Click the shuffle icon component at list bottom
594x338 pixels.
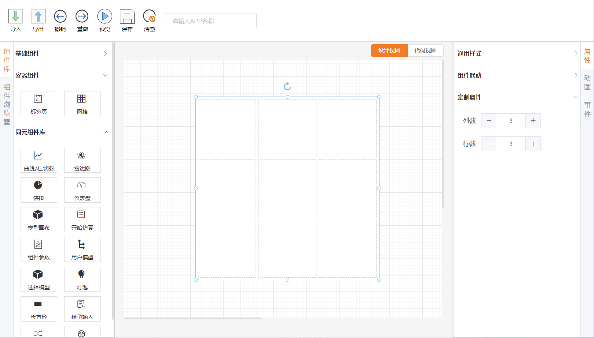(39, 332)
